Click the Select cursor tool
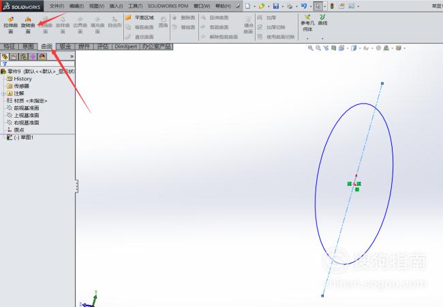Screen dimensions: 443x307 click(x=318, y=6)
